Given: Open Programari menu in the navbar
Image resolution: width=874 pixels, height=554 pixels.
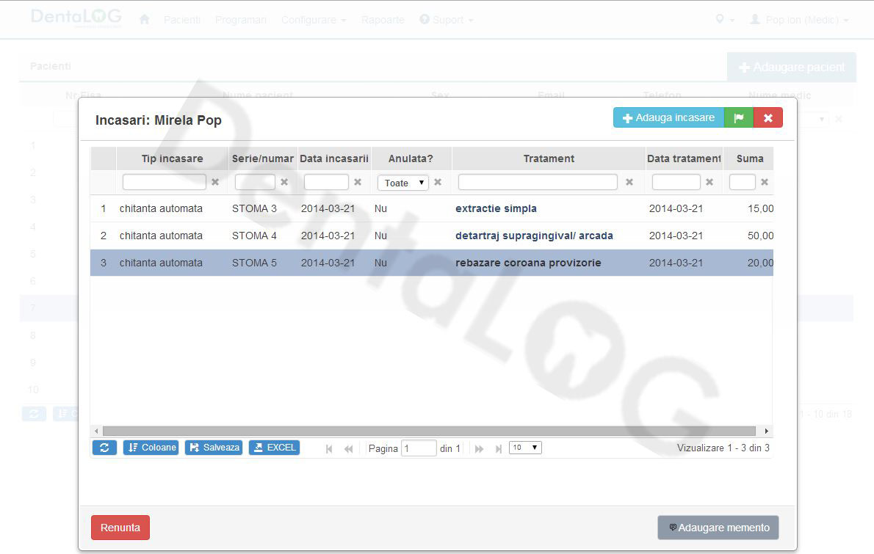Looking at the screenshot, I should pos(241,20).
